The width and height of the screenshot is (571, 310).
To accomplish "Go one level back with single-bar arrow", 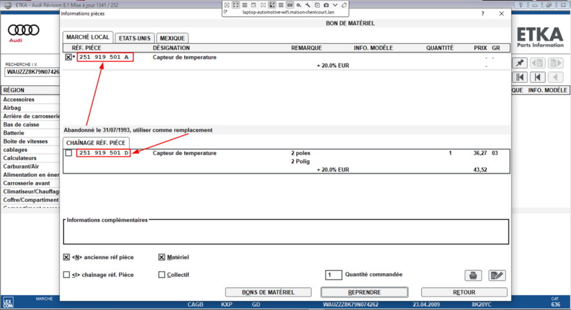I will (x=537, y=77).
